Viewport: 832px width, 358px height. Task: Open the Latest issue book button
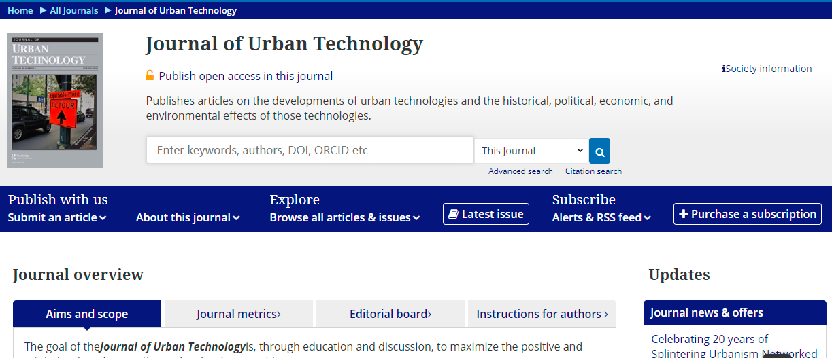(486, 214)
